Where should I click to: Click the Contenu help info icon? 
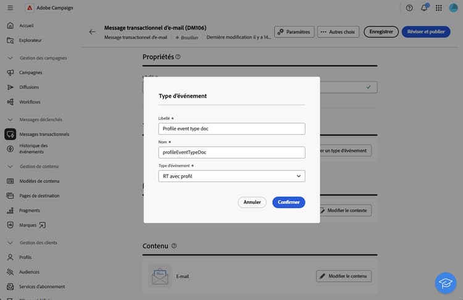click(174, 246)
